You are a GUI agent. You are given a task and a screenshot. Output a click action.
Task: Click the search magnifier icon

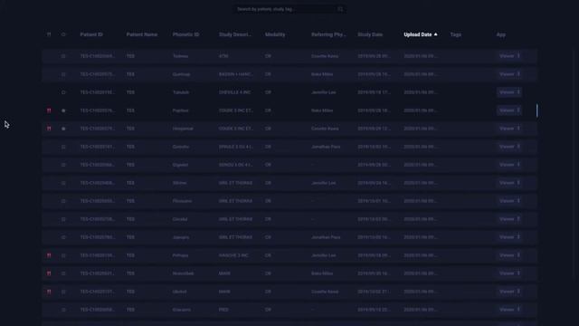[340, 9]
